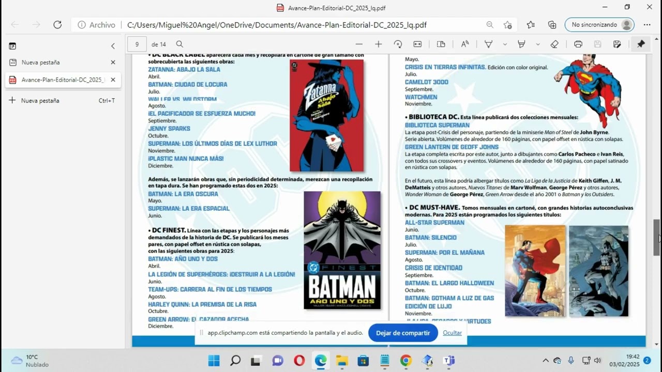Click the Ocultar link
The height and width of the screenshot is (372, 662).
[x=452, y=333]
